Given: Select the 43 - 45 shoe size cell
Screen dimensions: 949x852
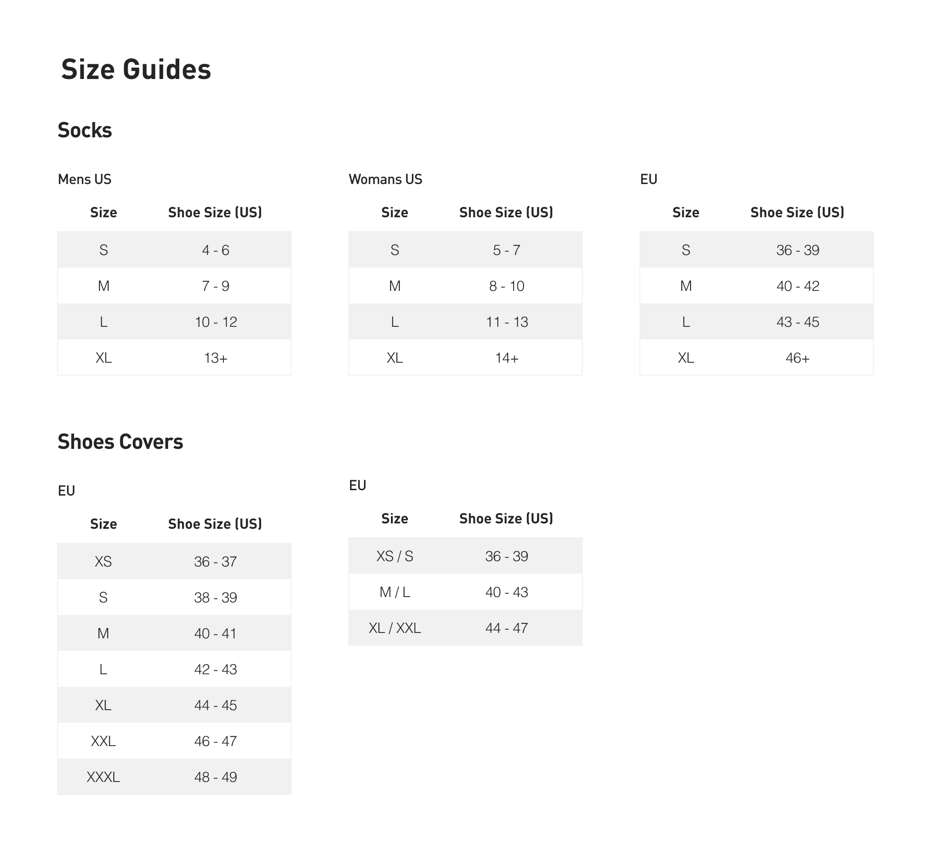Looking at the screenshot, I should pyautogui.click(x=798, y=322).
